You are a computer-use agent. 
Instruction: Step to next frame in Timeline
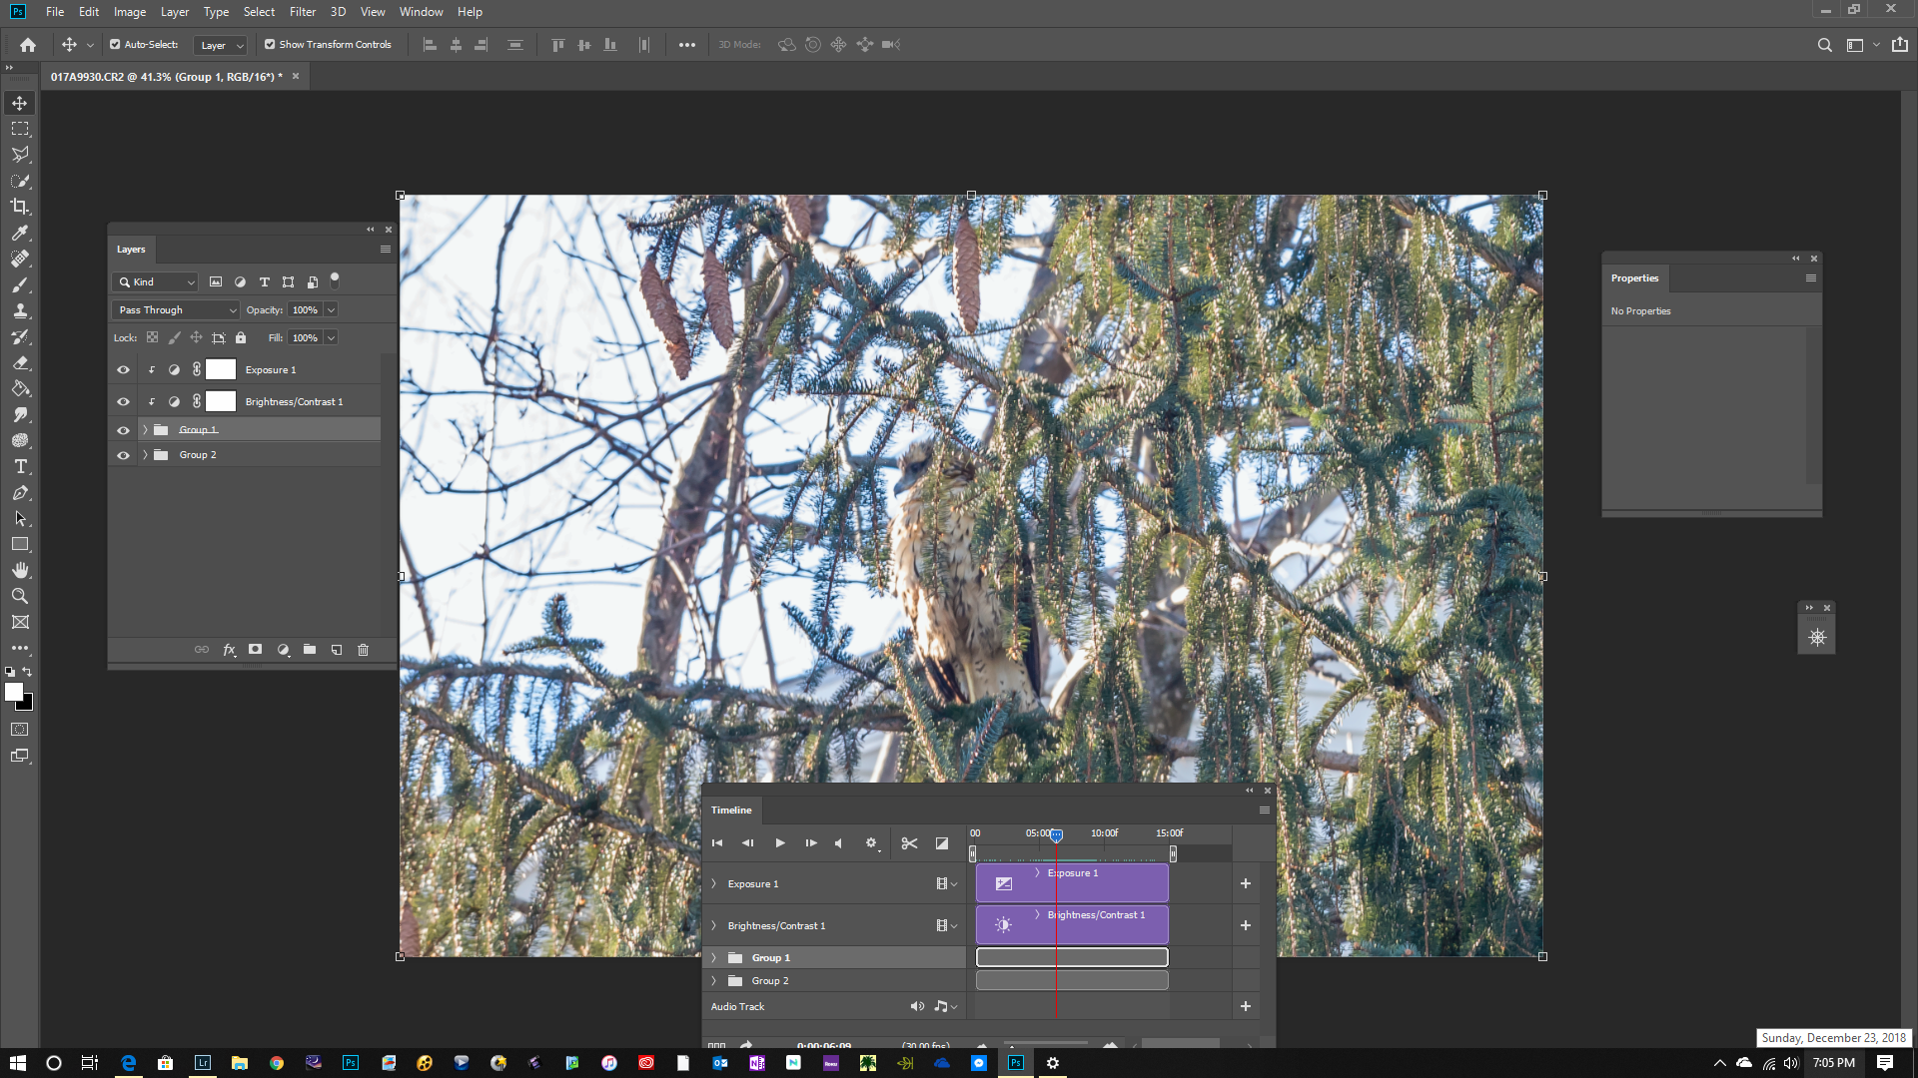point(811,843)
